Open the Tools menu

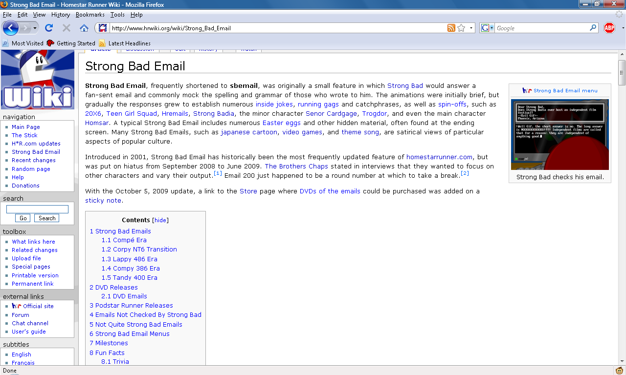click(117, 15)
